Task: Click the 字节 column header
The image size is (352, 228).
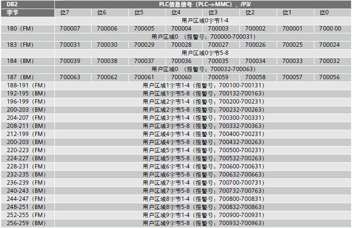Action: point(28,13)
